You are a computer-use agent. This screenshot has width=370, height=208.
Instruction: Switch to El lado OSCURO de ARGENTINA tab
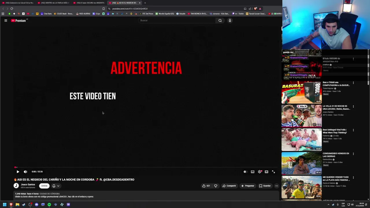(89, 3)
